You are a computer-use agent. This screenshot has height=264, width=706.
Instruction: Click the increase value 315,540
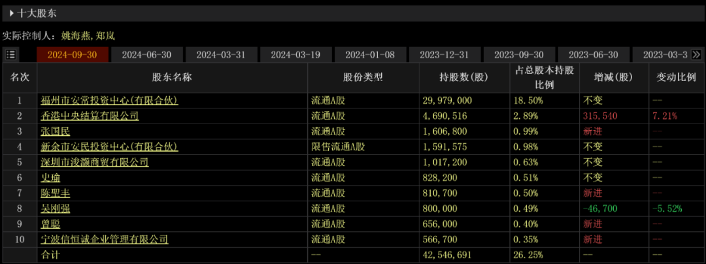(x=599, y=116)
